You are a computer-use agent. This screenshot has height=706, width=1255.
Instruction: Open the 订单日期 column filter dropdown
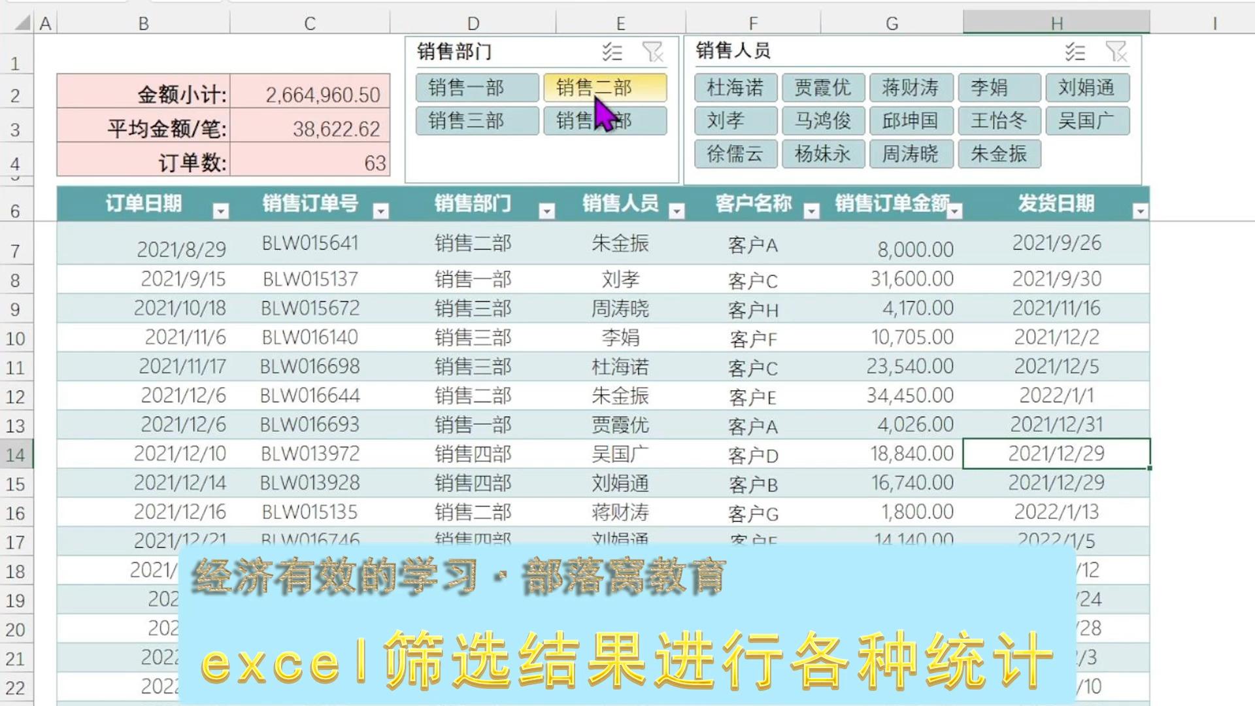pos(222,210)
